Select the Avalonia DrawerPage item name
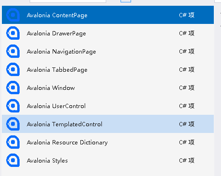This screenshot has height=176, width=221. [56, 33]
